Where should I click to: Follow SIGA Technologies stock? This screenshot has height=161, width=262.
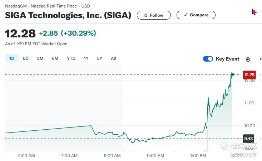click(154, 15)
